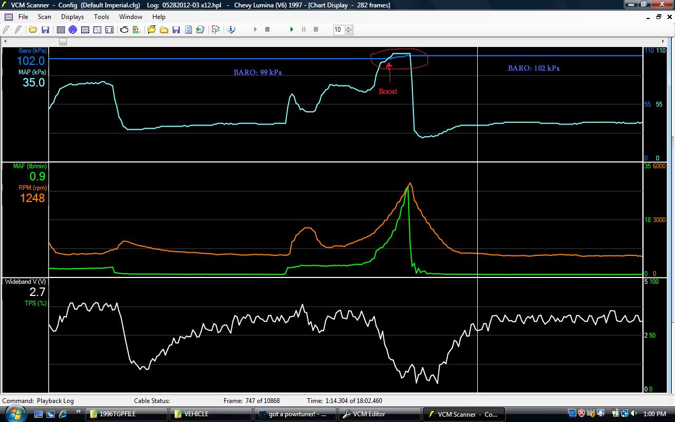
Task: Toggle the C/F units conversion icon
Action: [215, 30]
